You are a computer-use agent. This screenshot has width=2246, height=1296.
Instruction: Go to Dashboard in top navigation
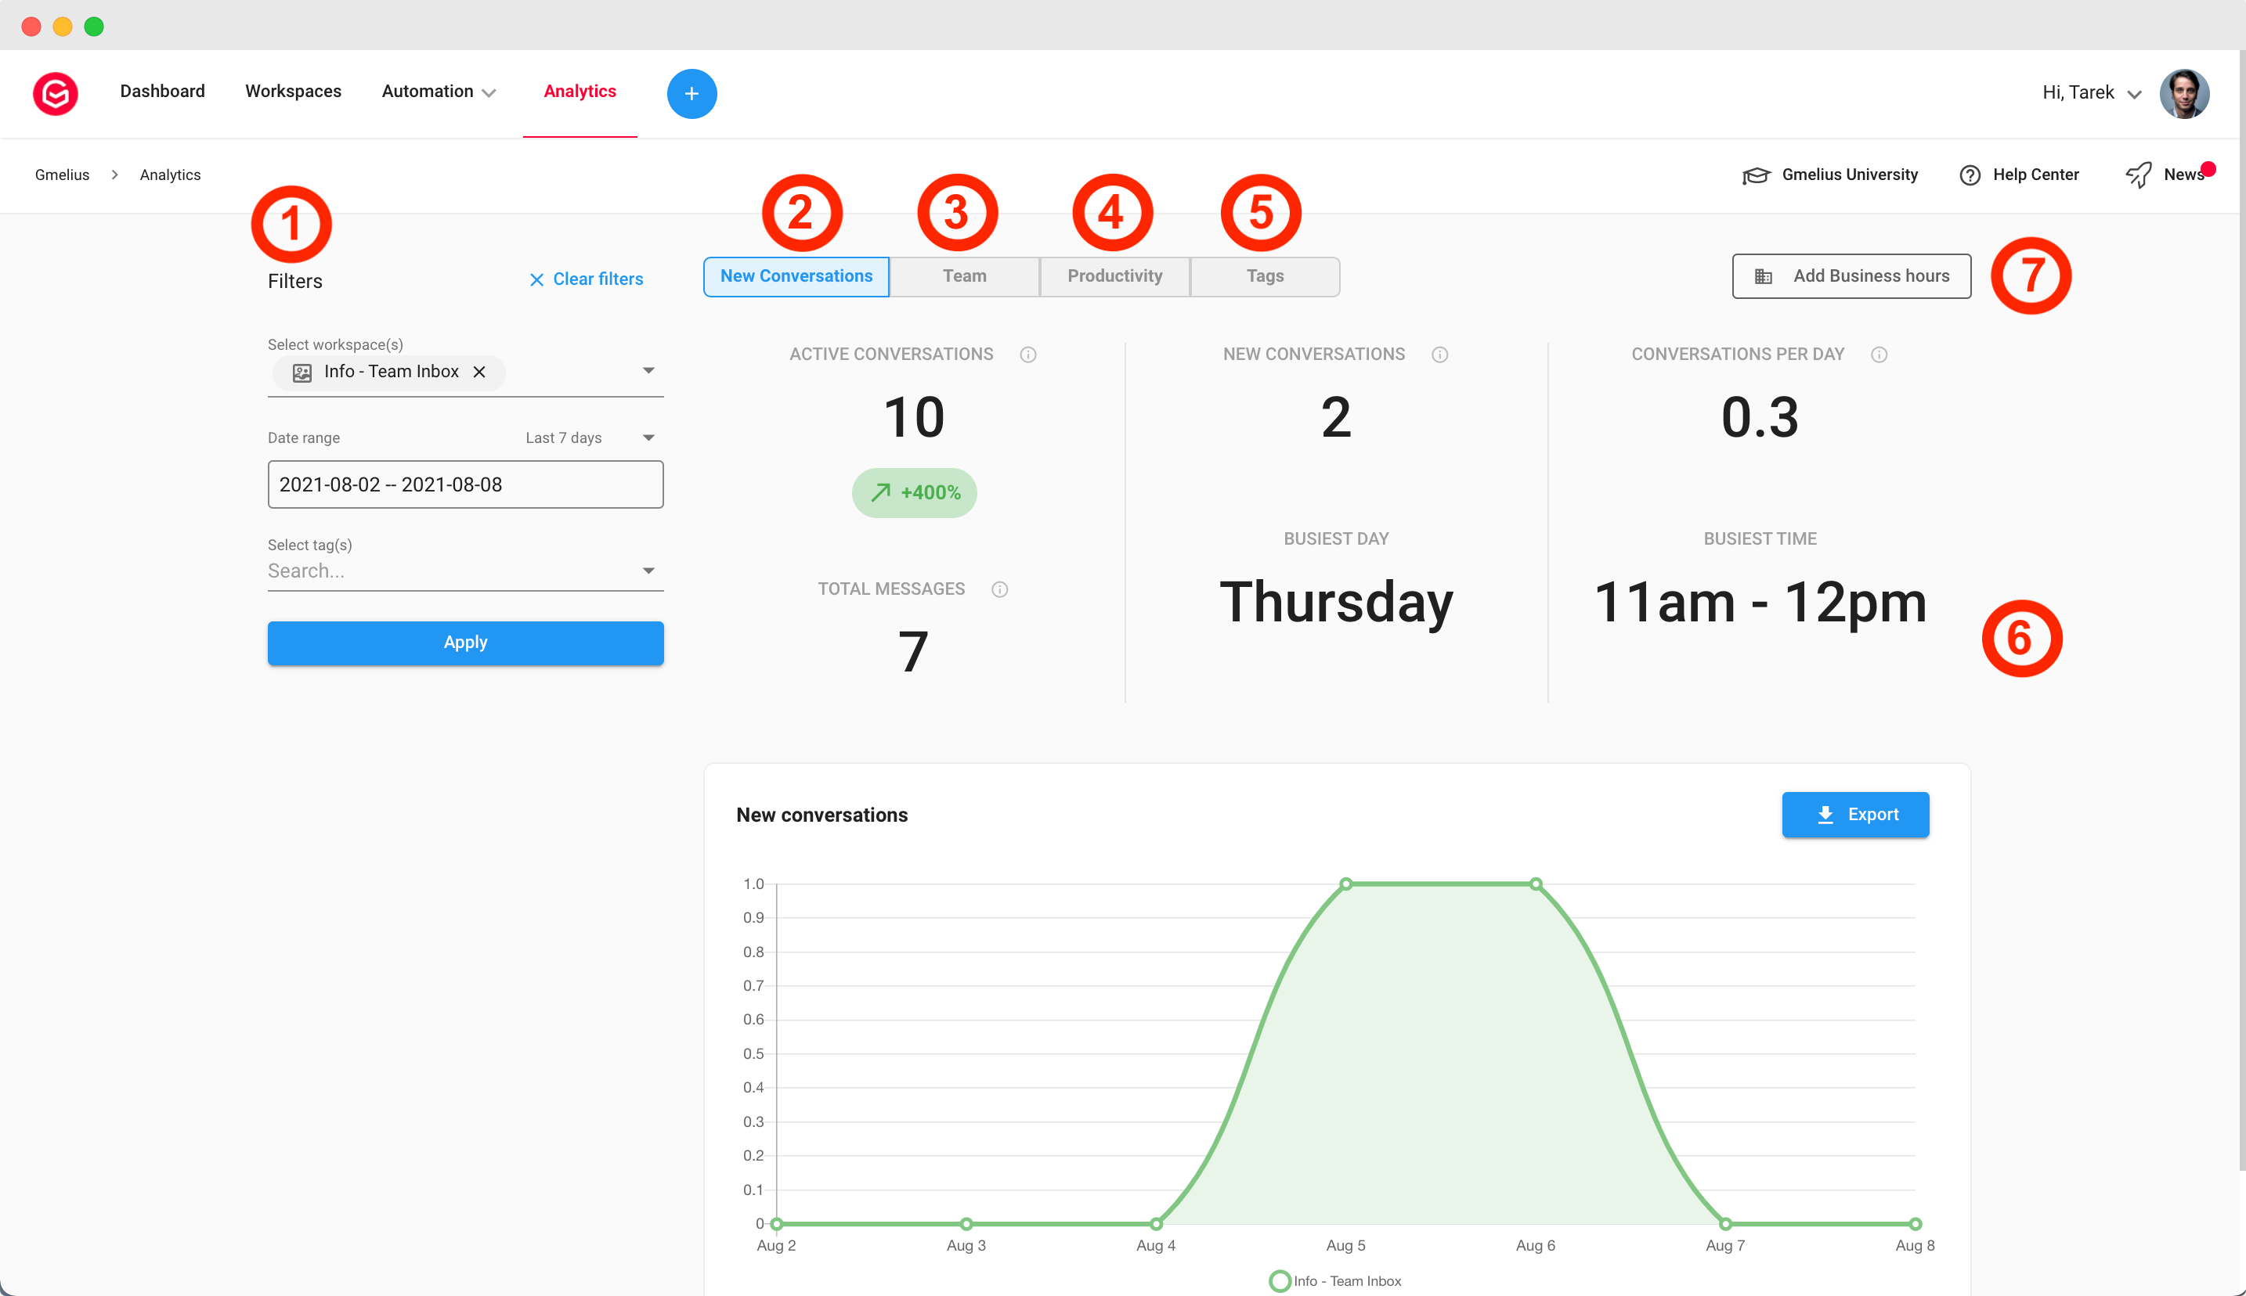[162, 92]
